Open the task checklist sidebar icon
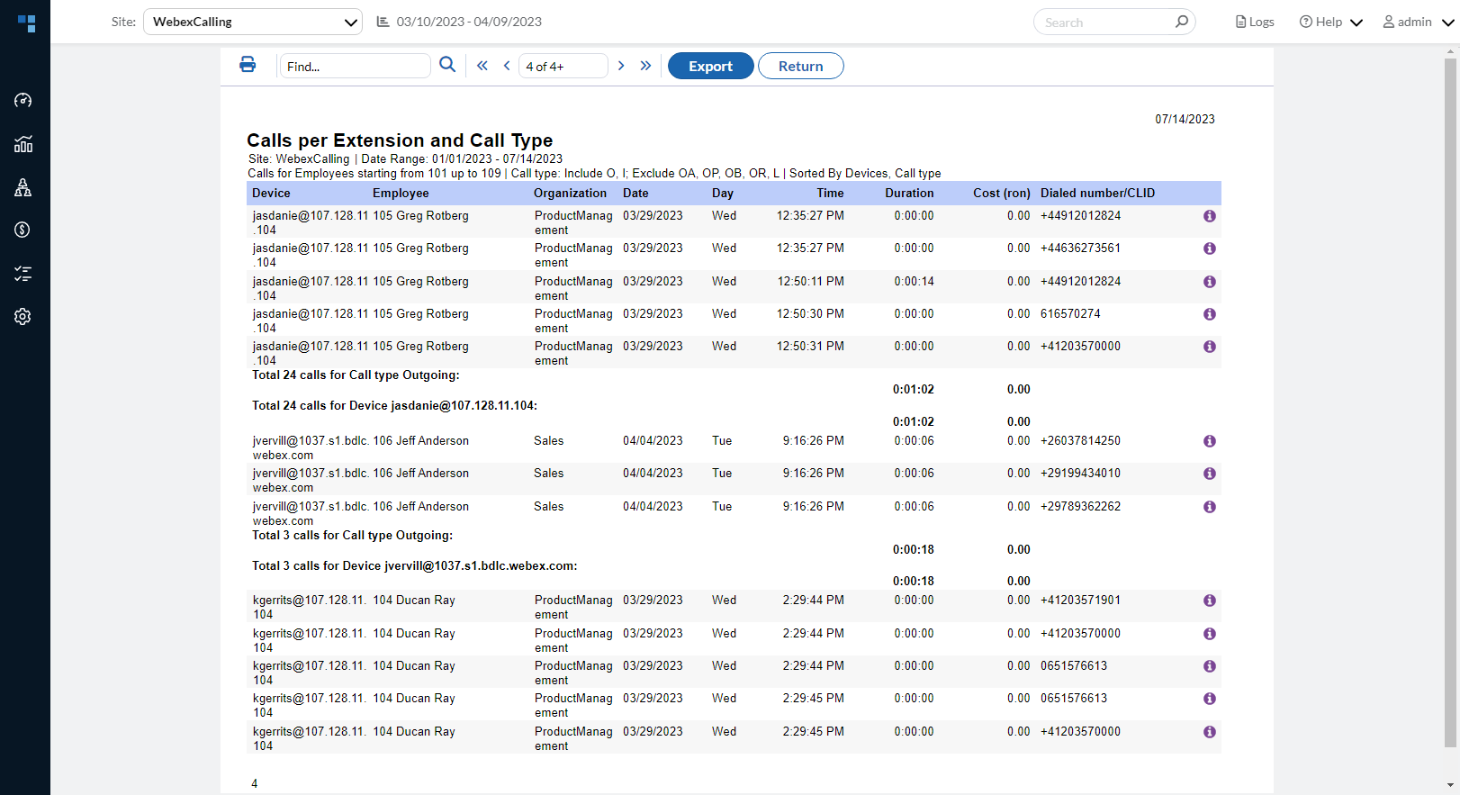Viewport: 1460px width, 795px height. 23,274
